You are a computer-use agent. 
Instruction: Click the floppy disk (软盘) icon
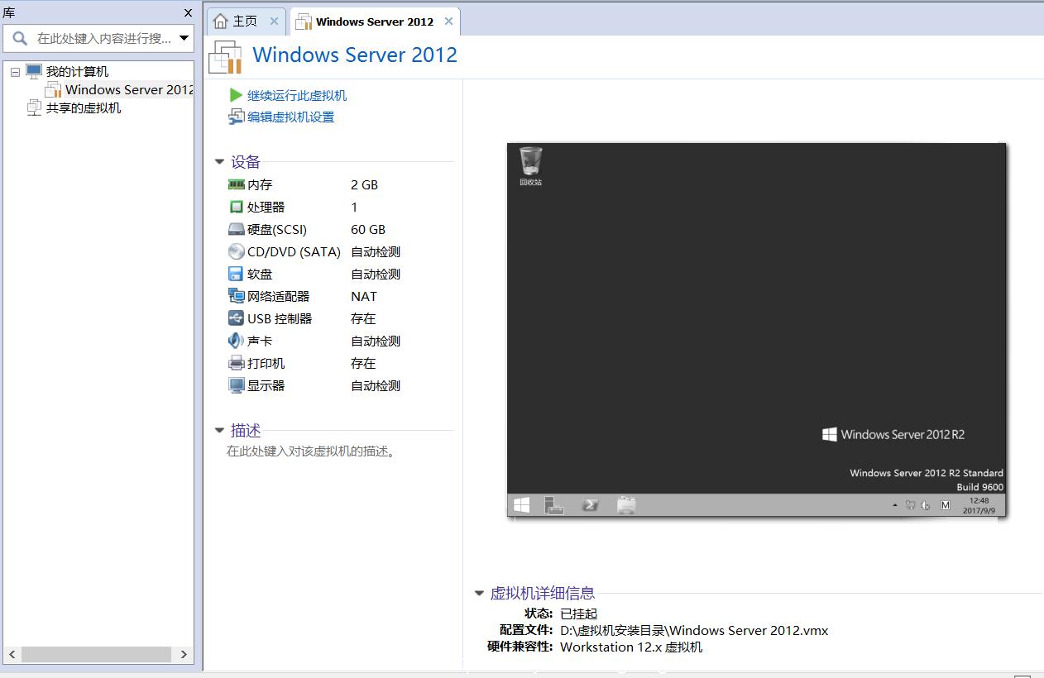click(236, 274)
